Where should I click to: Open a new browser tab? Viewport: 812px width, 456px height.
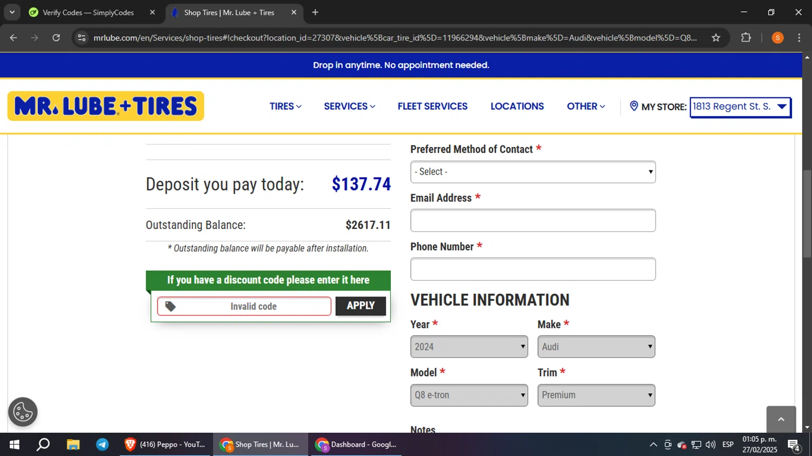point(315,12)
